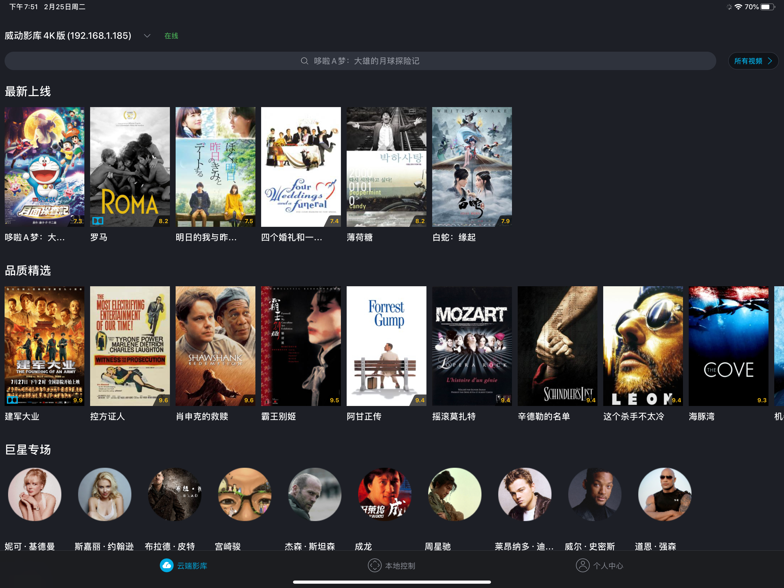Click the 品质精选 section heading
The width and height of the screenshot is (784, 588).
[28, 270]
